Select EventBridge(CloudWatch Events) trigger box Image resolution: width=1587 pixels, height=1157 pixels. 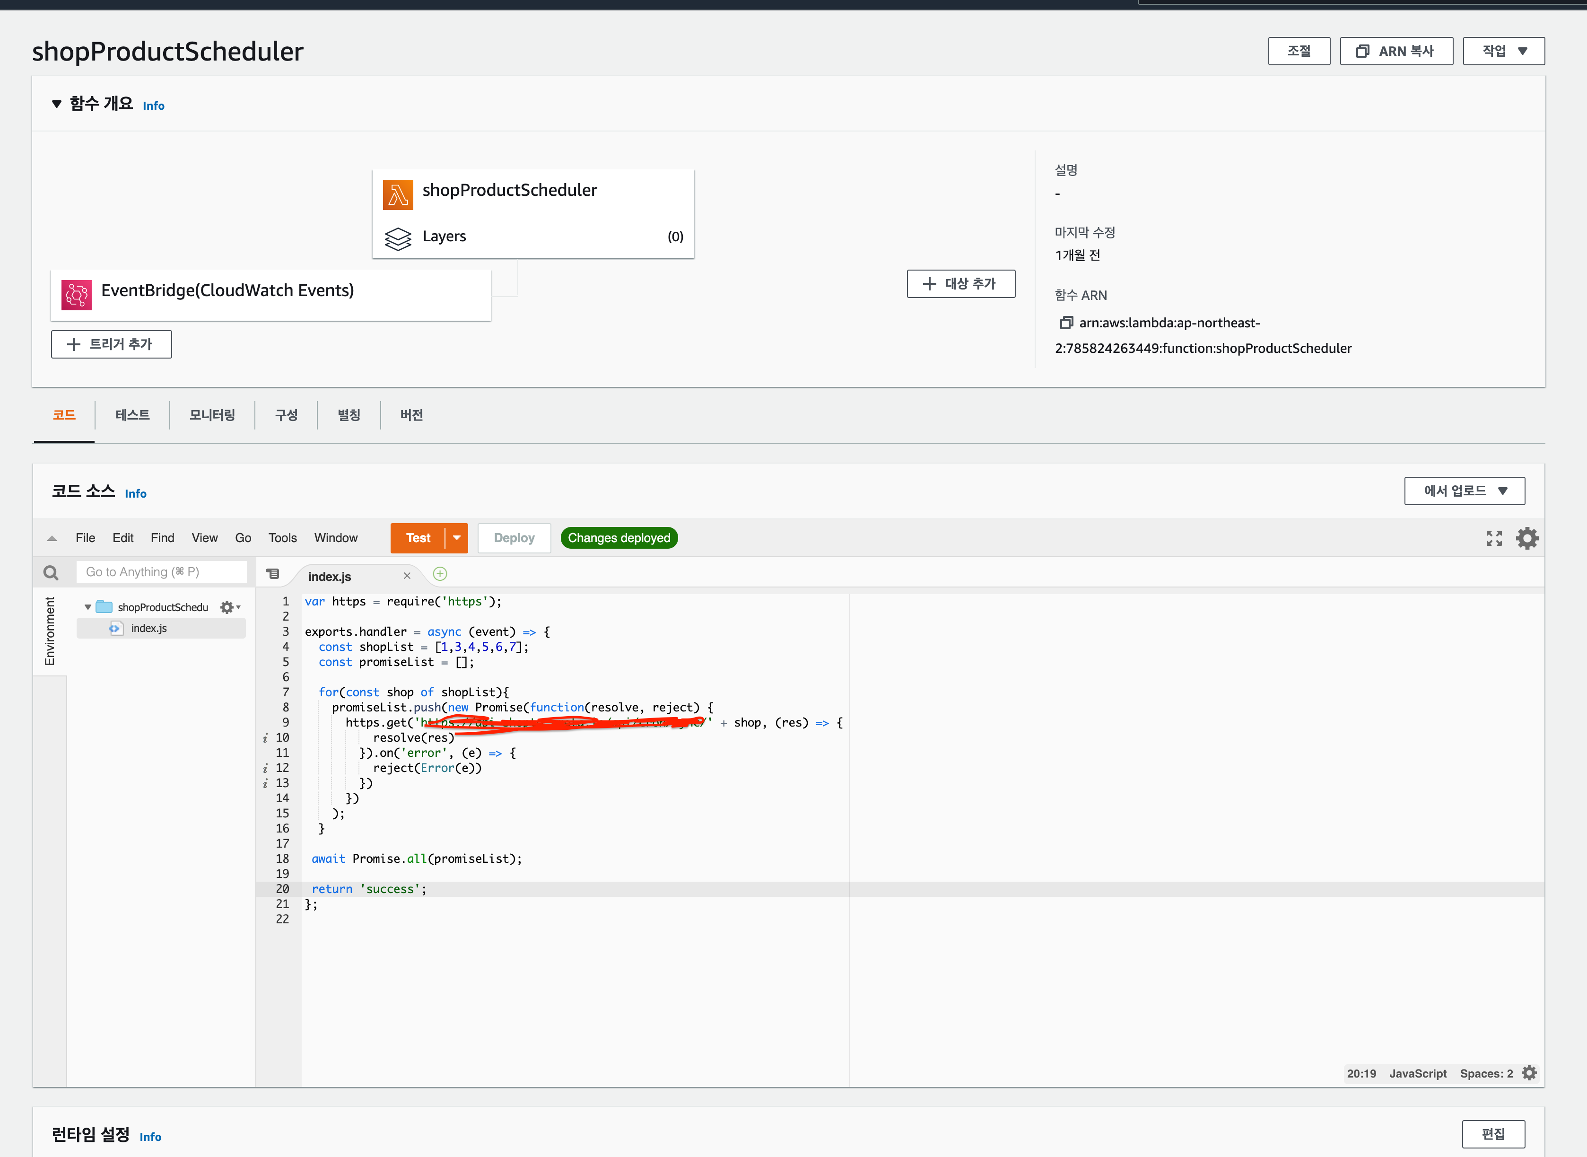pos(271,295)
